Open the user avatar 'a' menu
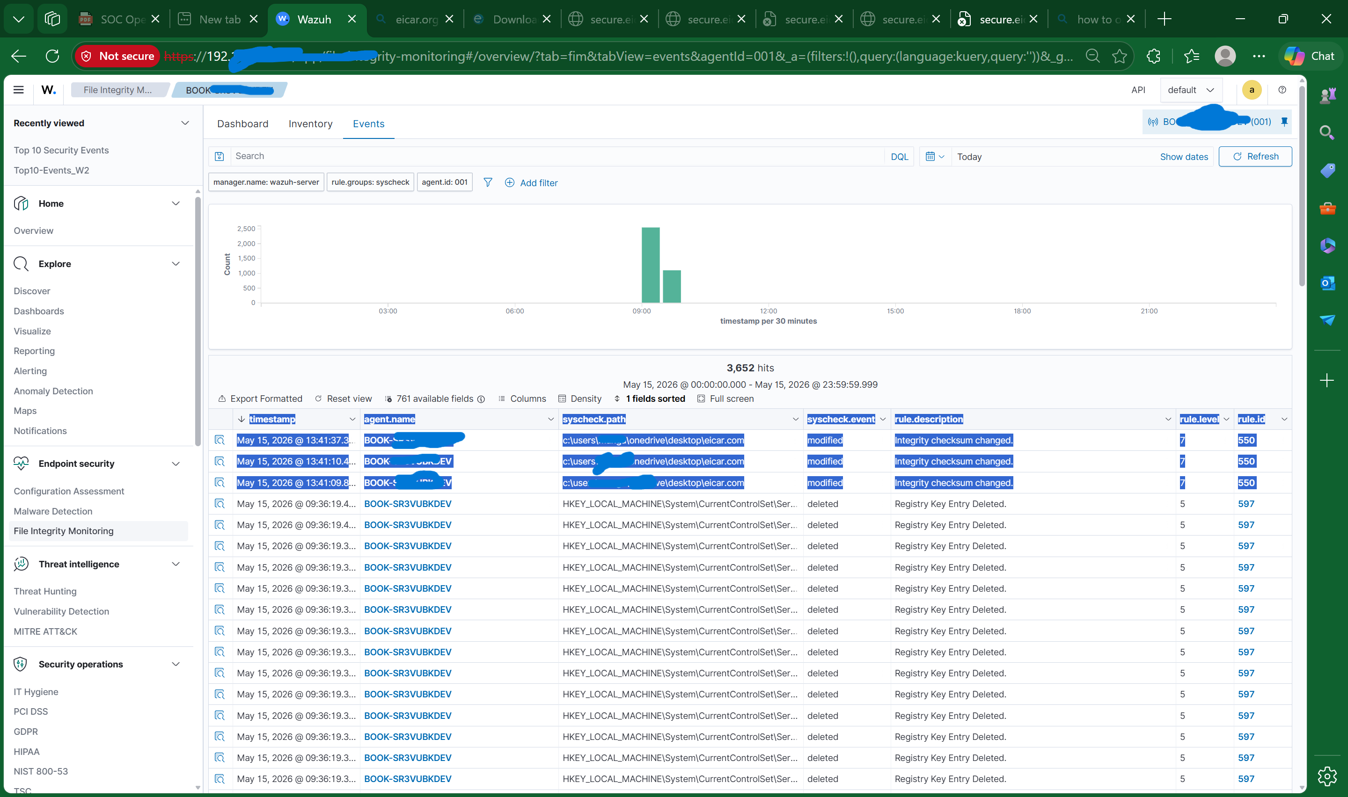Screen dimensions: 1348x797 1251,90
